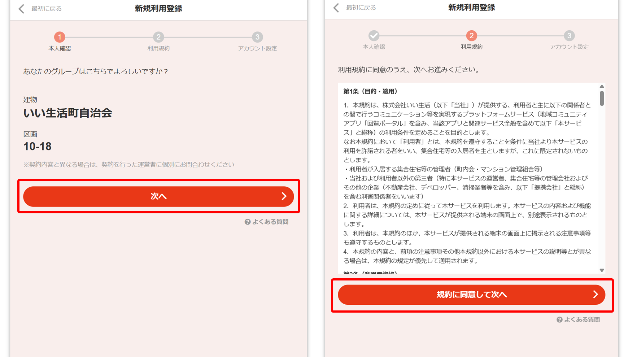Click the terms scrollbar up arrow
Image resolution: width=628 pixels, height=357 pixels.
(602, 86)
